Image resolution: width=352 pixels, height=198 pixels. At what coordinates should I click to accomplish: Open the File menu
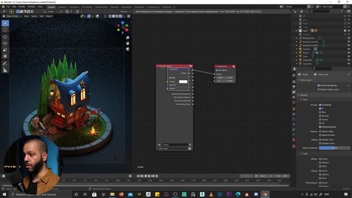[x=8, y=7]
